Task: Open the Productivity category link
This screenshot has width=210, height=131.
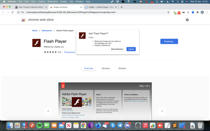Action: coord(70,52)
